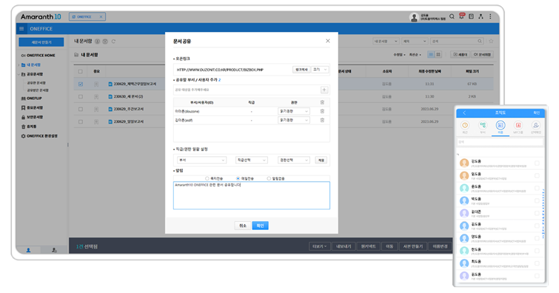Screen dimensions: 559x293
Task: Click the 적용 button
Action: (321, 160)
